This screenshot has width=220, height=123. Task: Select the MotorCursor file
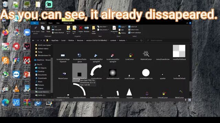coord(63,76)
